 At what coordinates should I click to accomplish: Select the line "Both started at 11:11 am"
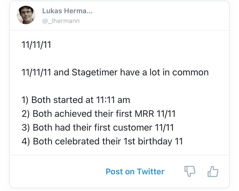76,100
